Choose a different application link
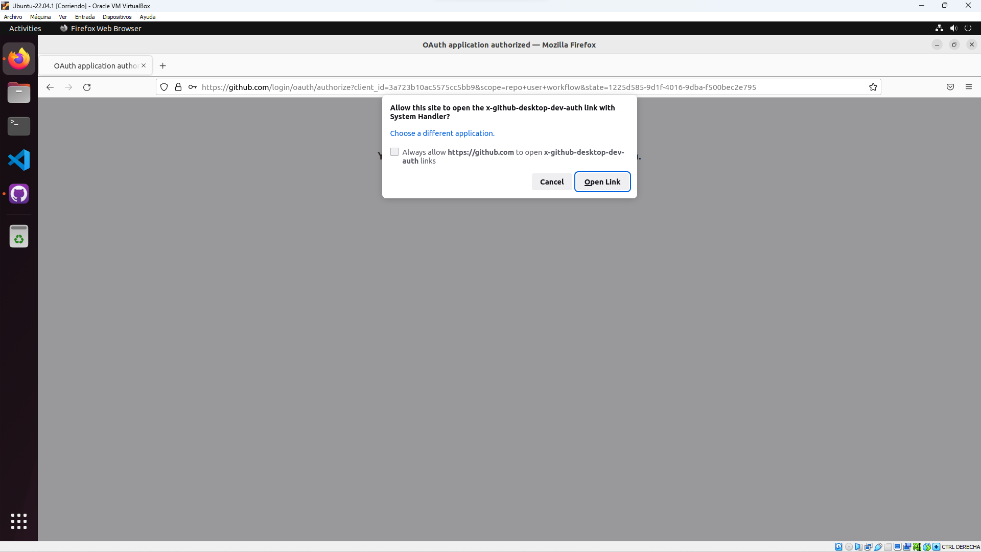 pos(442,133)
